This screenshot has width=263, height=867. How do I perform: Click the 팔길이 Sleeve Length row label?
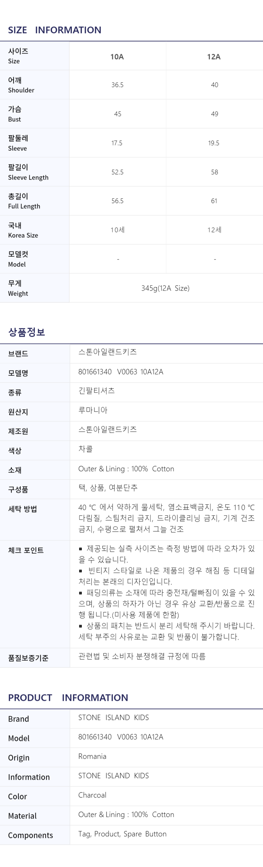pos(28,172)
